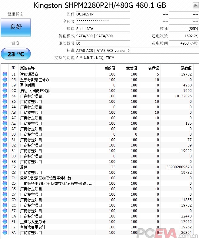Click the status orb for ID AA
199x239 pixels.
(x=5, y=107)
